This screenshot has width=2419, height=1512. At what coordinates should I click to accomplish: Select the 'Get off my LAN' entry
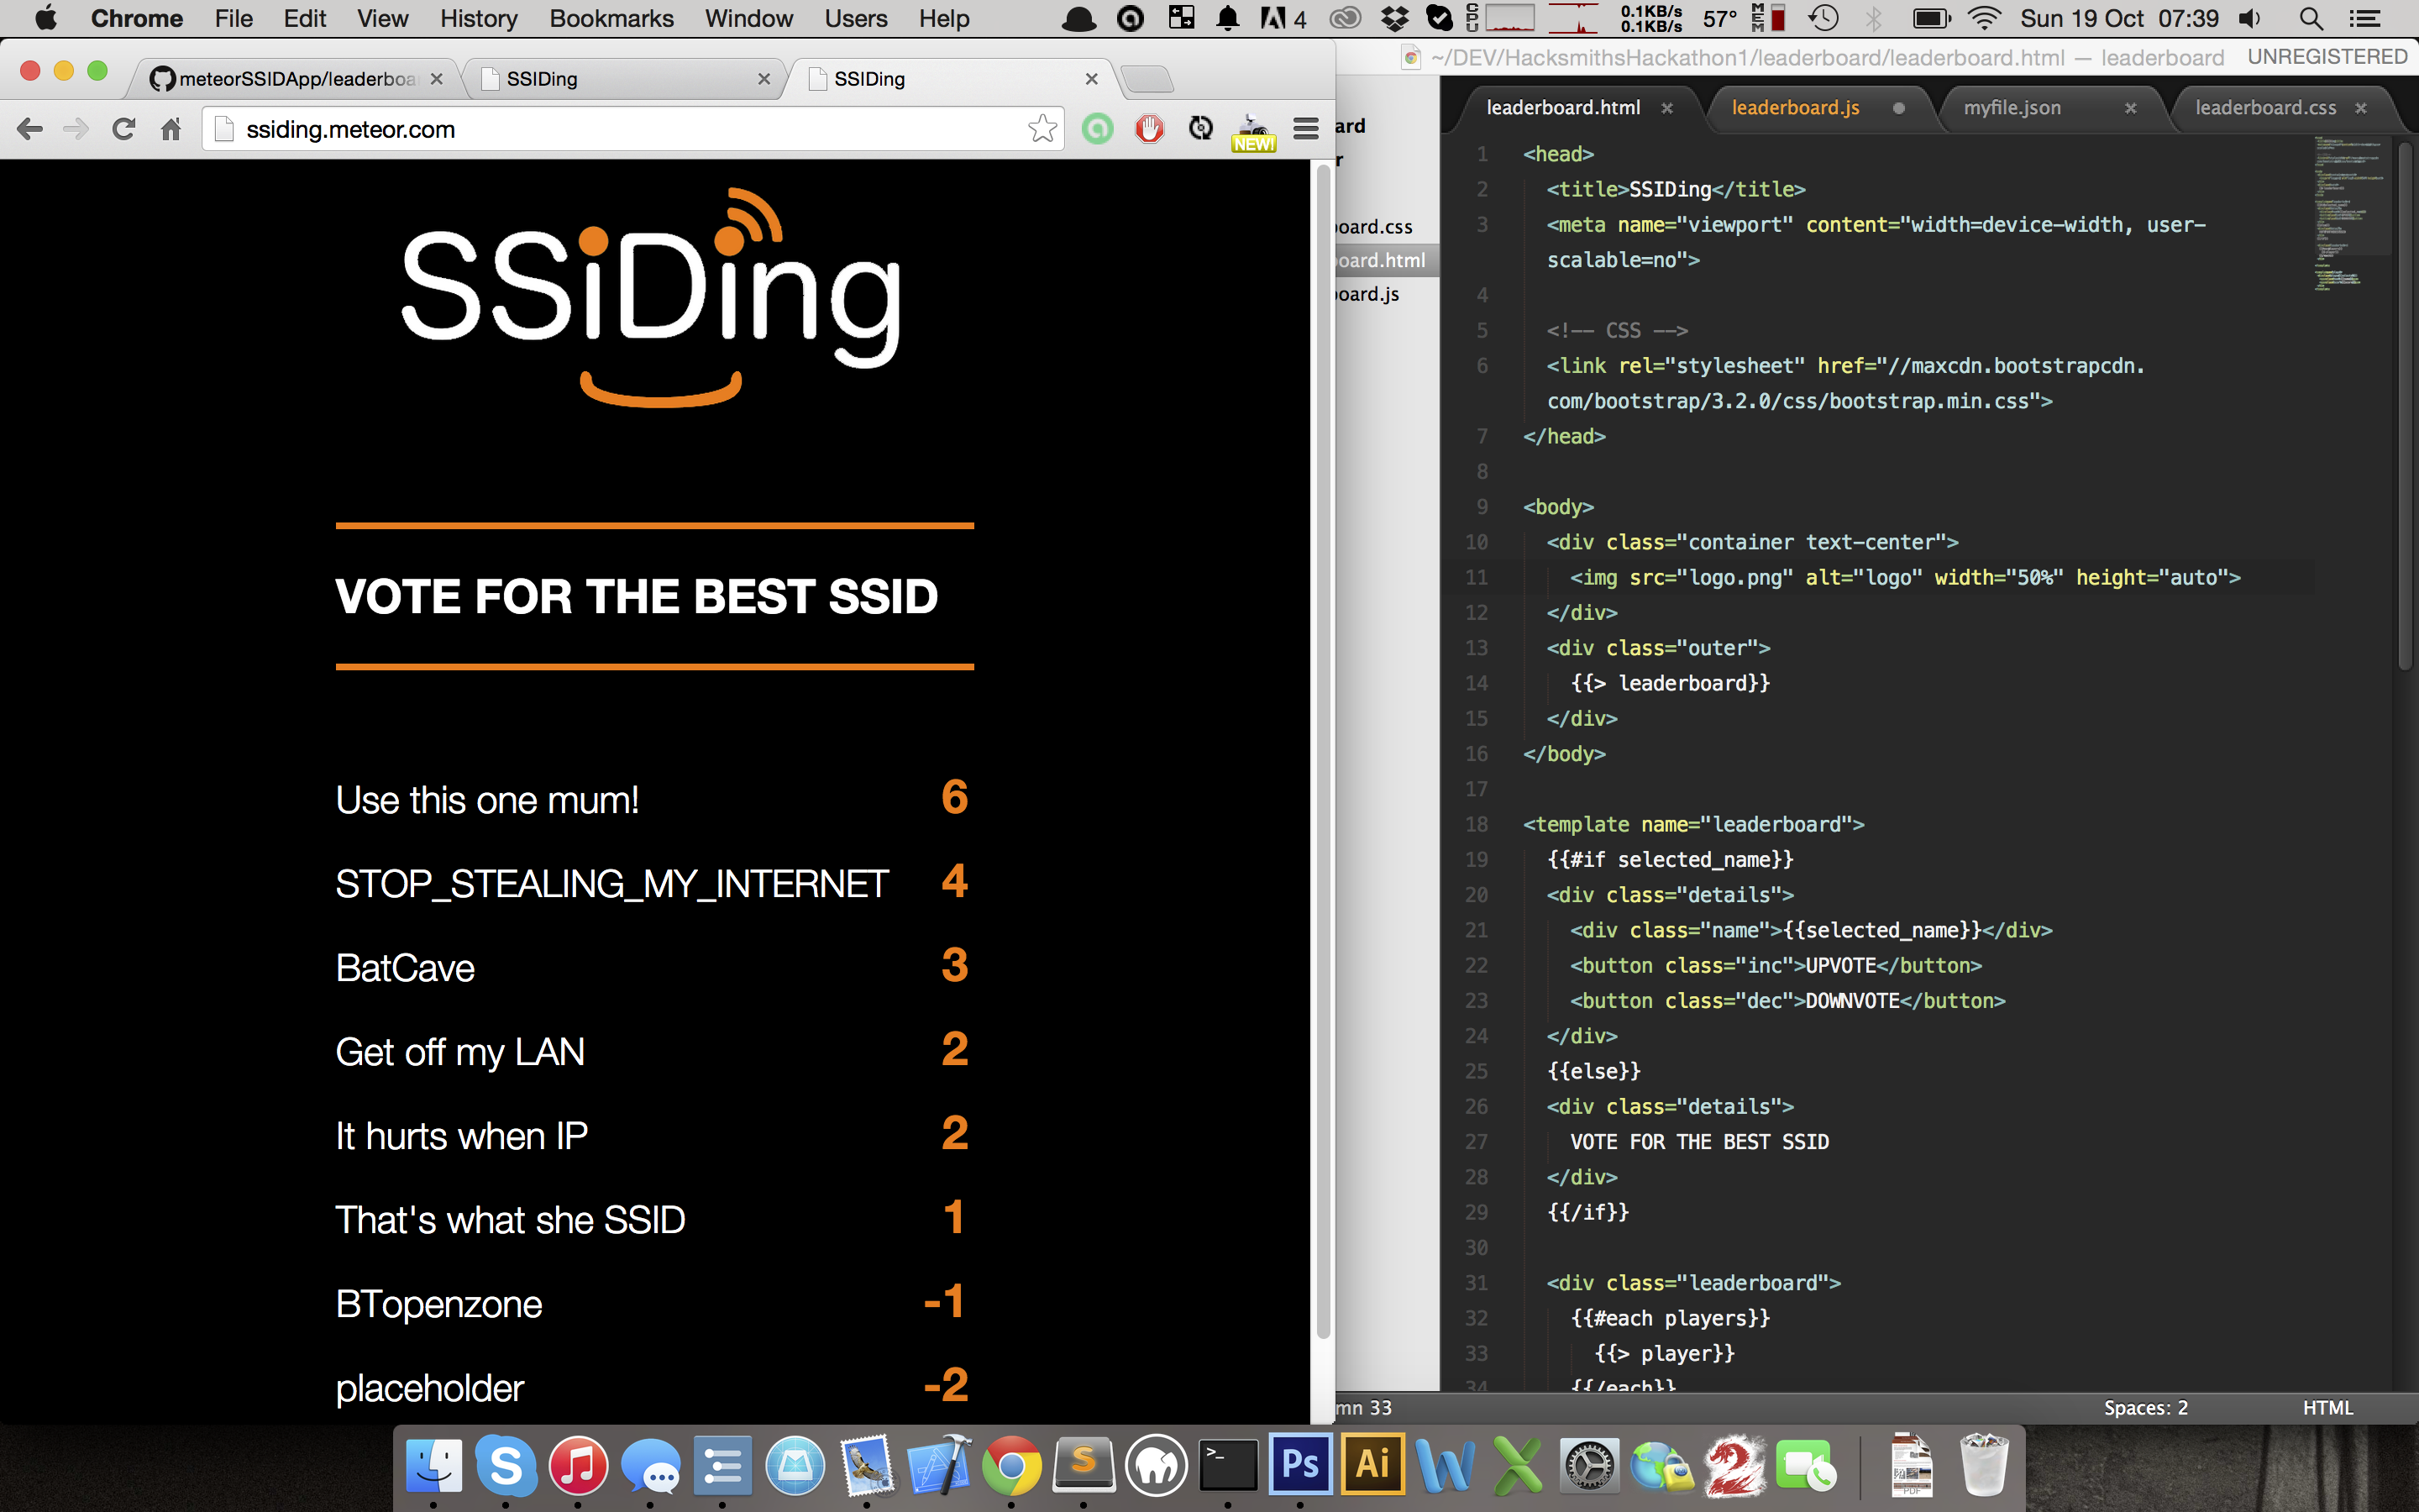pyautogui.click(x=459, y=1052)
